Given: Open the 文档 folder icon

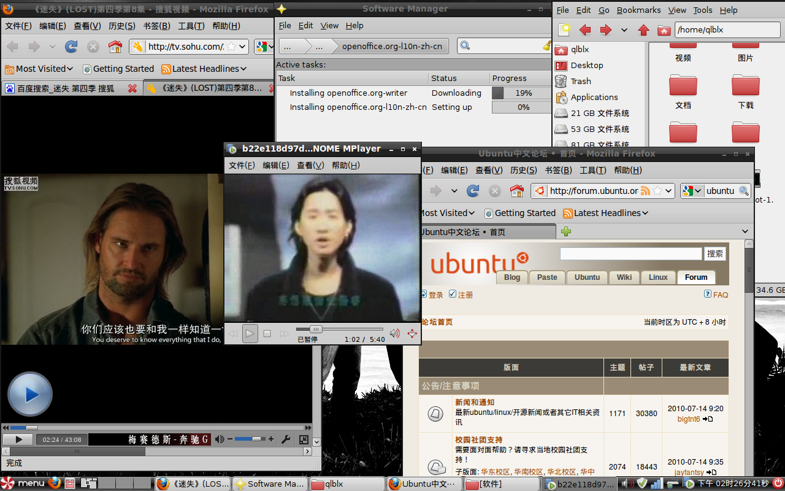Looking at the screenshot, I should point(683,85).
